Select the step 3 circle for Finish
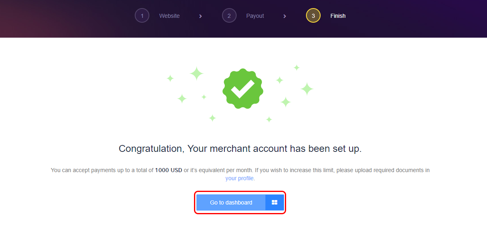 point(313,16)
